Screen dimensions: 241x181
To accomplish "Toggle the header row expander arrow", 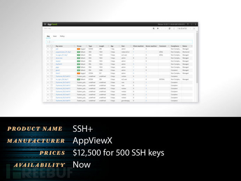I will click(x=48, y=46).
